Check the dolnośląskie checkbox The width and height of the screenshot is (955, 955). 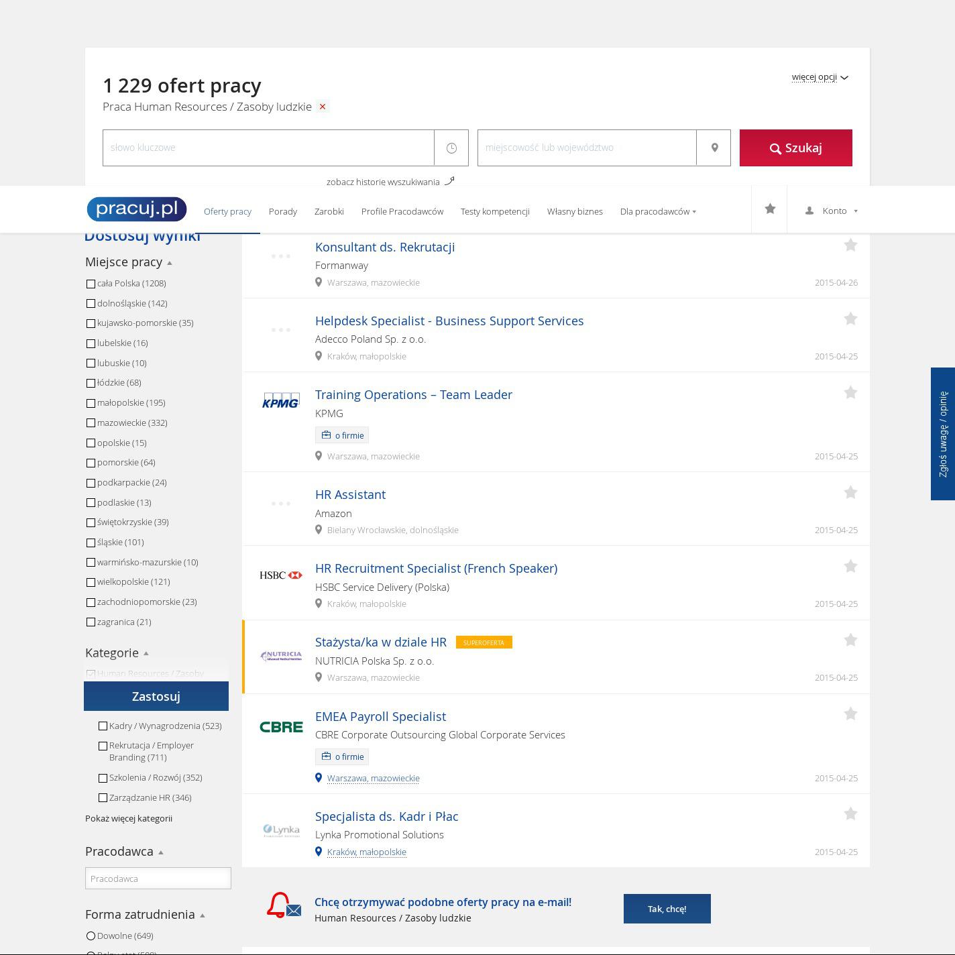pyautogui.click(x=91, y=304)
